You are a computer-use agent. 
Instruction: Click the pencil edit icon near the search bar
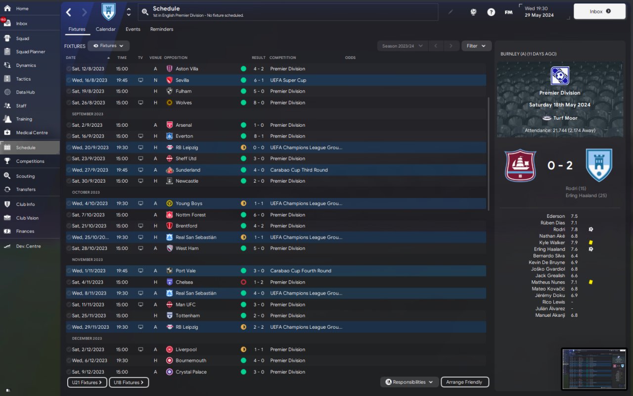451,12
